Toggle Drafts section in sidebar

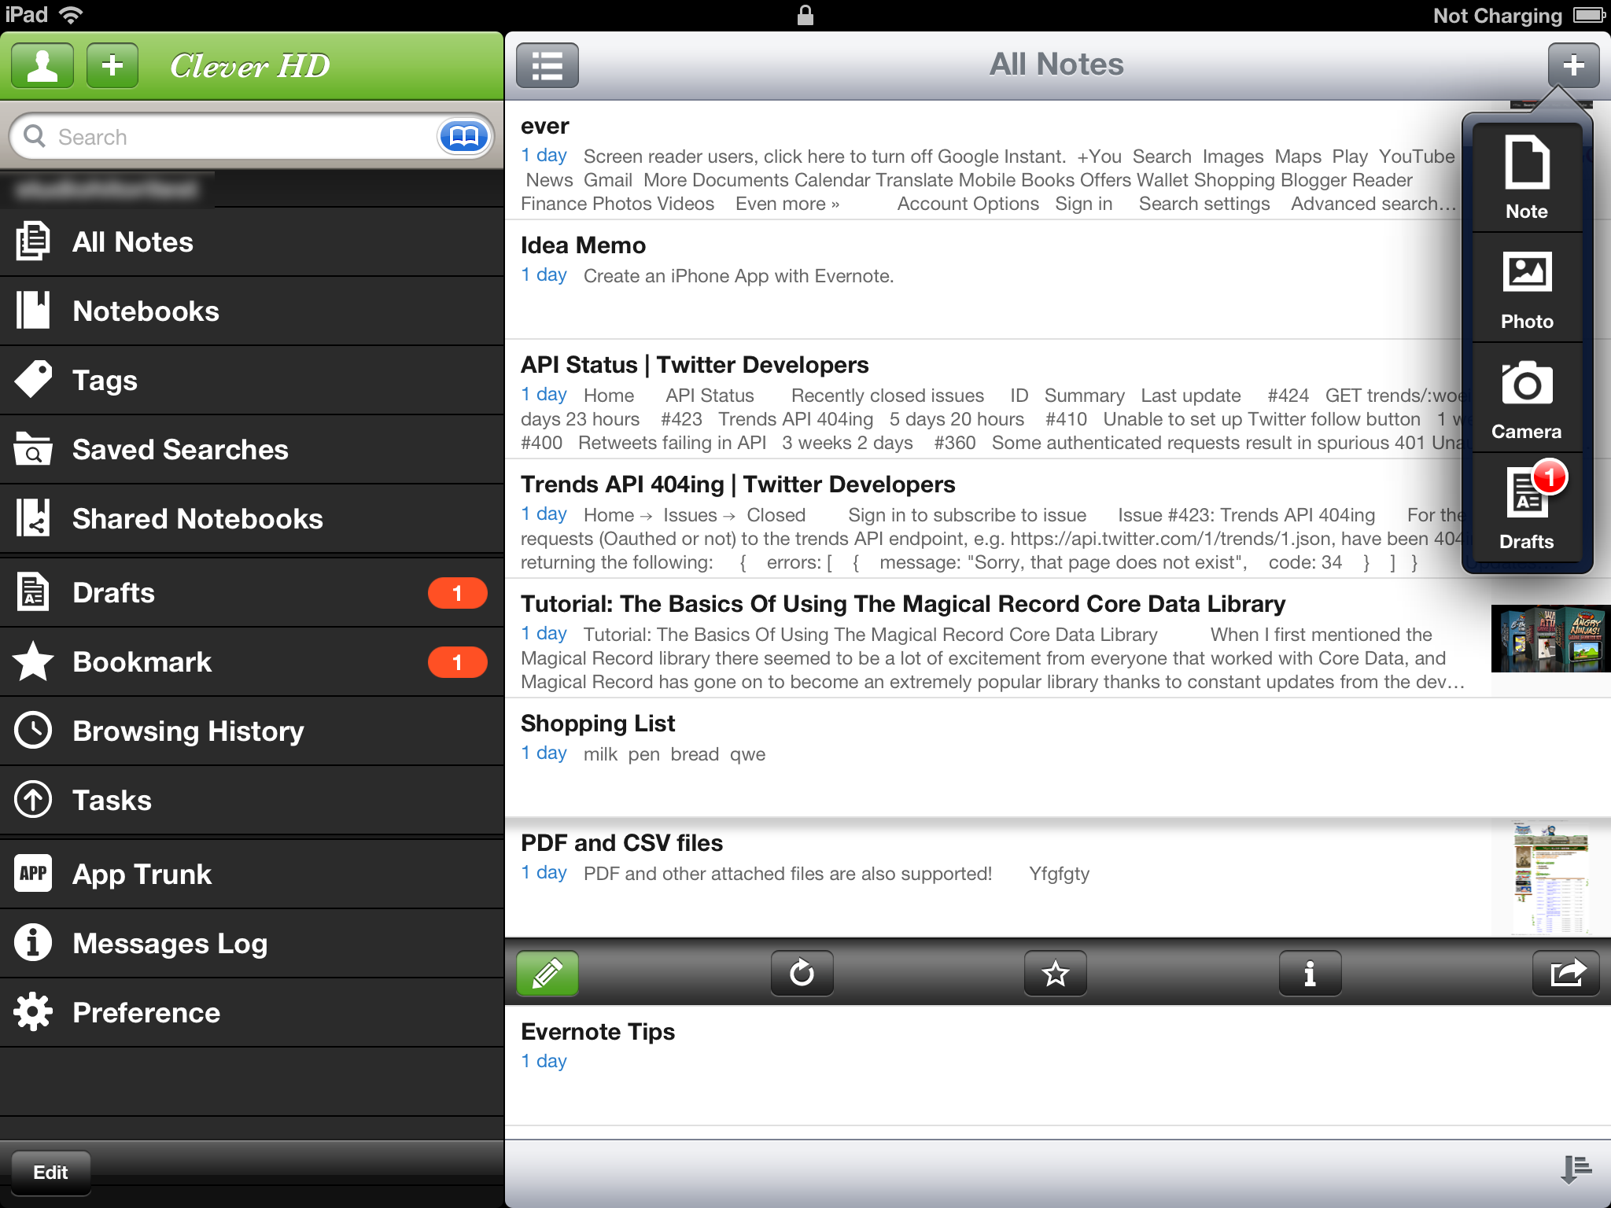[251, 591]
